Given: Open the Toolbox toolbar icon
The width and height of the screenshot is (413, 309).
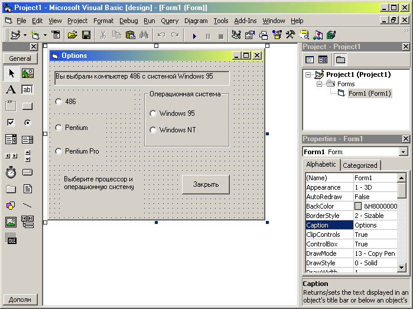Looking at the screenshot, I should [291, 35].
